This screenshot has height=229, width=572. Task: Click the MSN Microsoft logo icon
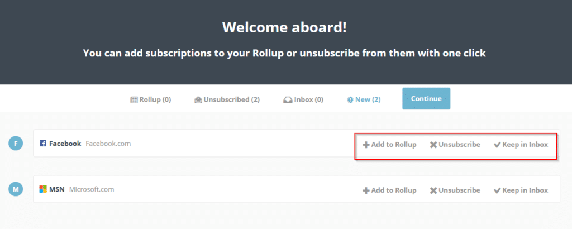tap(43, 189)
